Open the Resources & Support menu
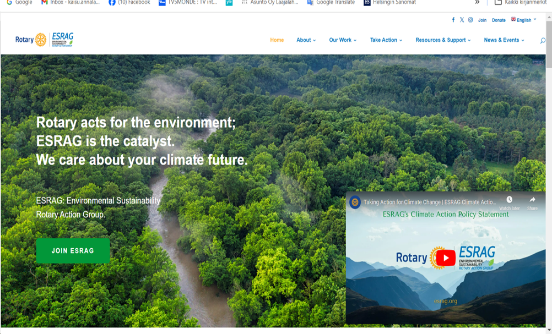Viewport: 552px width, 334px height. [443, 40]
